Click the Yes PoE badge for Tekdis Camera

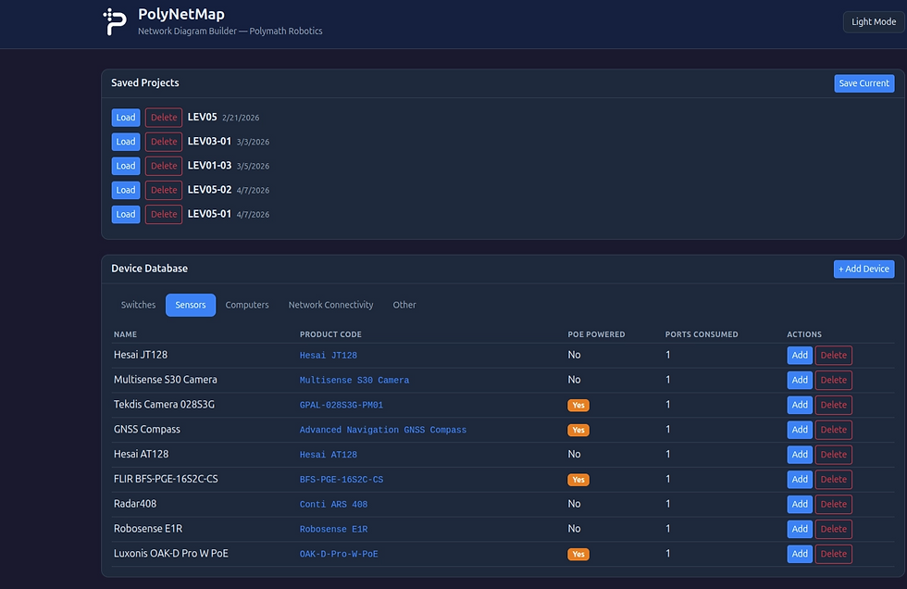[578, 405]
